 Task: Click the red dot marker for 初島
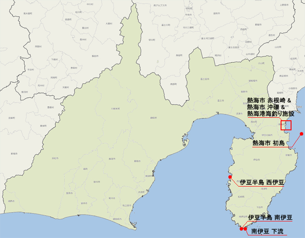[302, 134]
